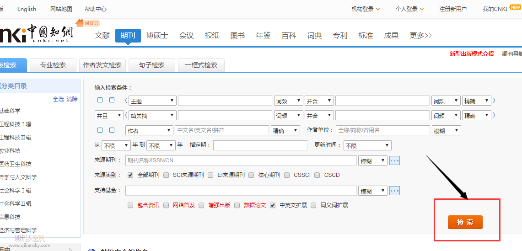This screenshot has width=522, height=251.
Task: Open the 个人登录 menu
Action: [x=409, y=9]
